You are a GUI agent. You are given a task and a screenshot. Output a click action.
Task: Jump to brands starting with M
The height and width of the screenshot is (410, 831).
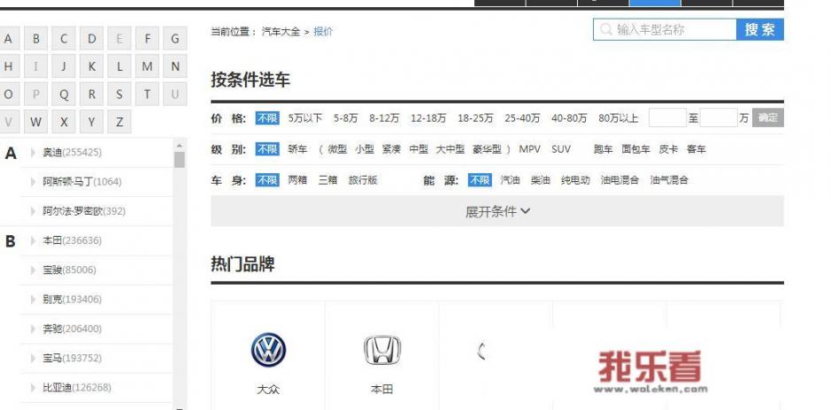[x=147, y=66]
